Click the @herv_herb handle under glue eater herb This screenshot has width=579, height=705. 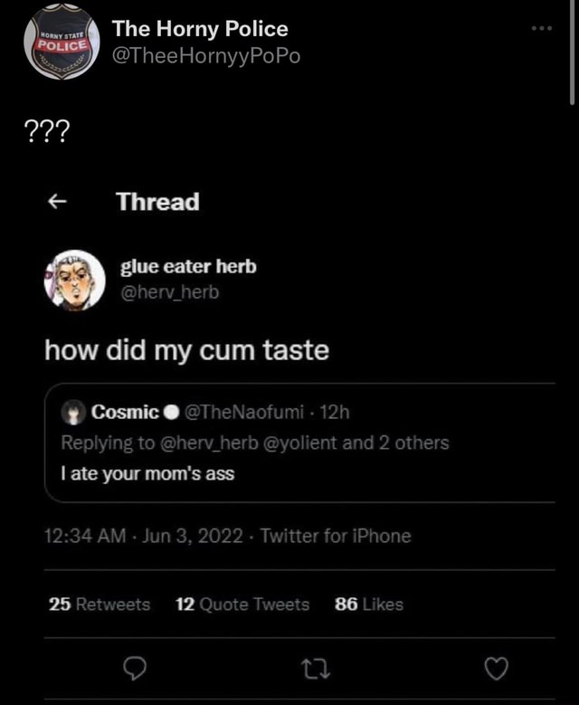pos(169,292)
